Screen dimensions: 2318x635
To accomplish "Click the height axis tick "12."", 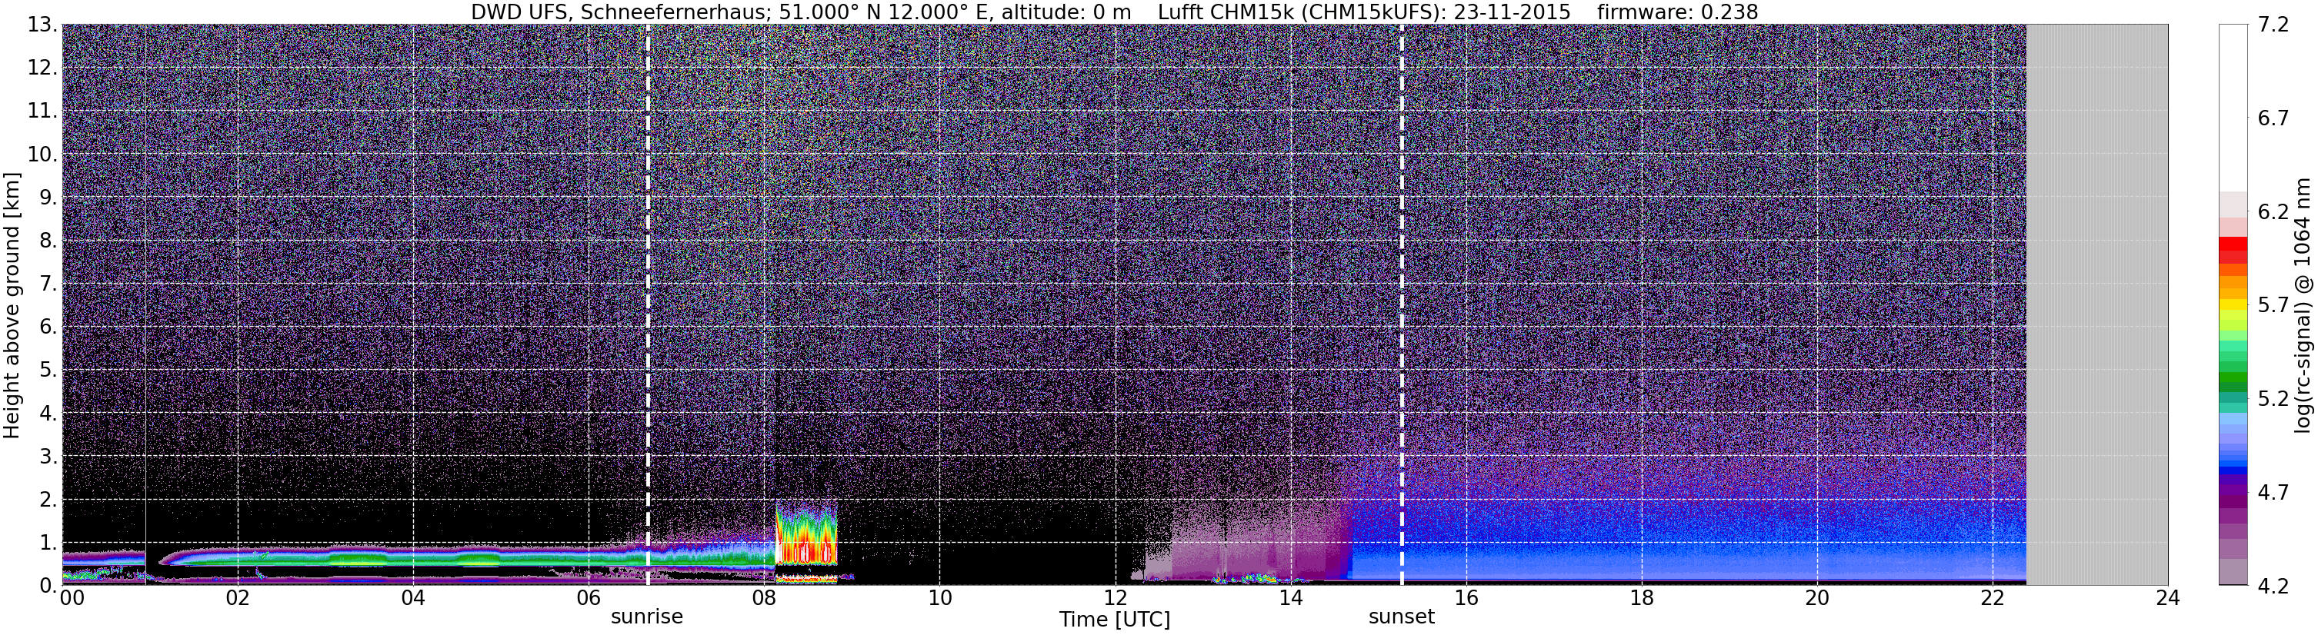I will [42, 68].
